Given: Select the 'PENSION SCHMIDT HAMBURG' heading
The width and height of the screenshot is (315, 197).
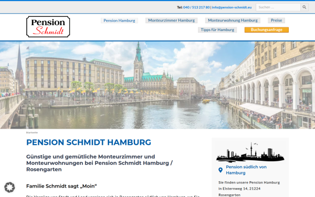Looking at the screenshot, I should tap(89, 142).
